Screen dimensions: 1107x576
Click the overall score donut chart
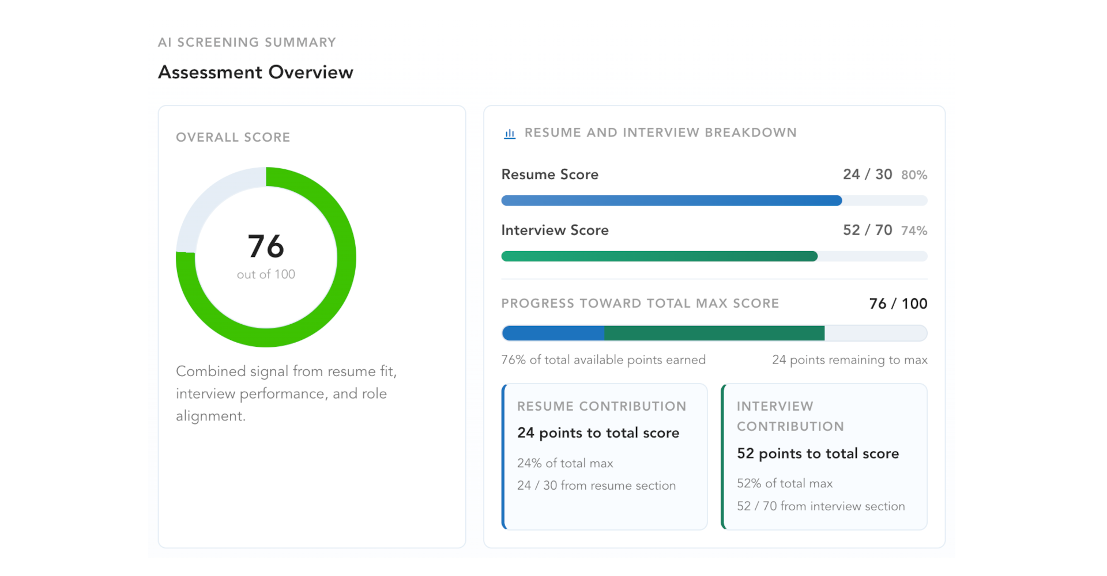(266, 257)
